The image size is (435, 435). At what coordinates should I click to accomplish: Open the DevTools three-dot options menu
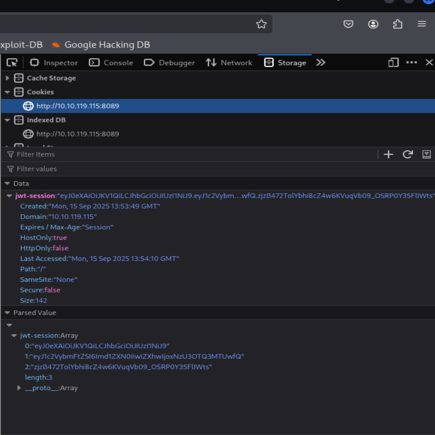click(x=411, y=63)
